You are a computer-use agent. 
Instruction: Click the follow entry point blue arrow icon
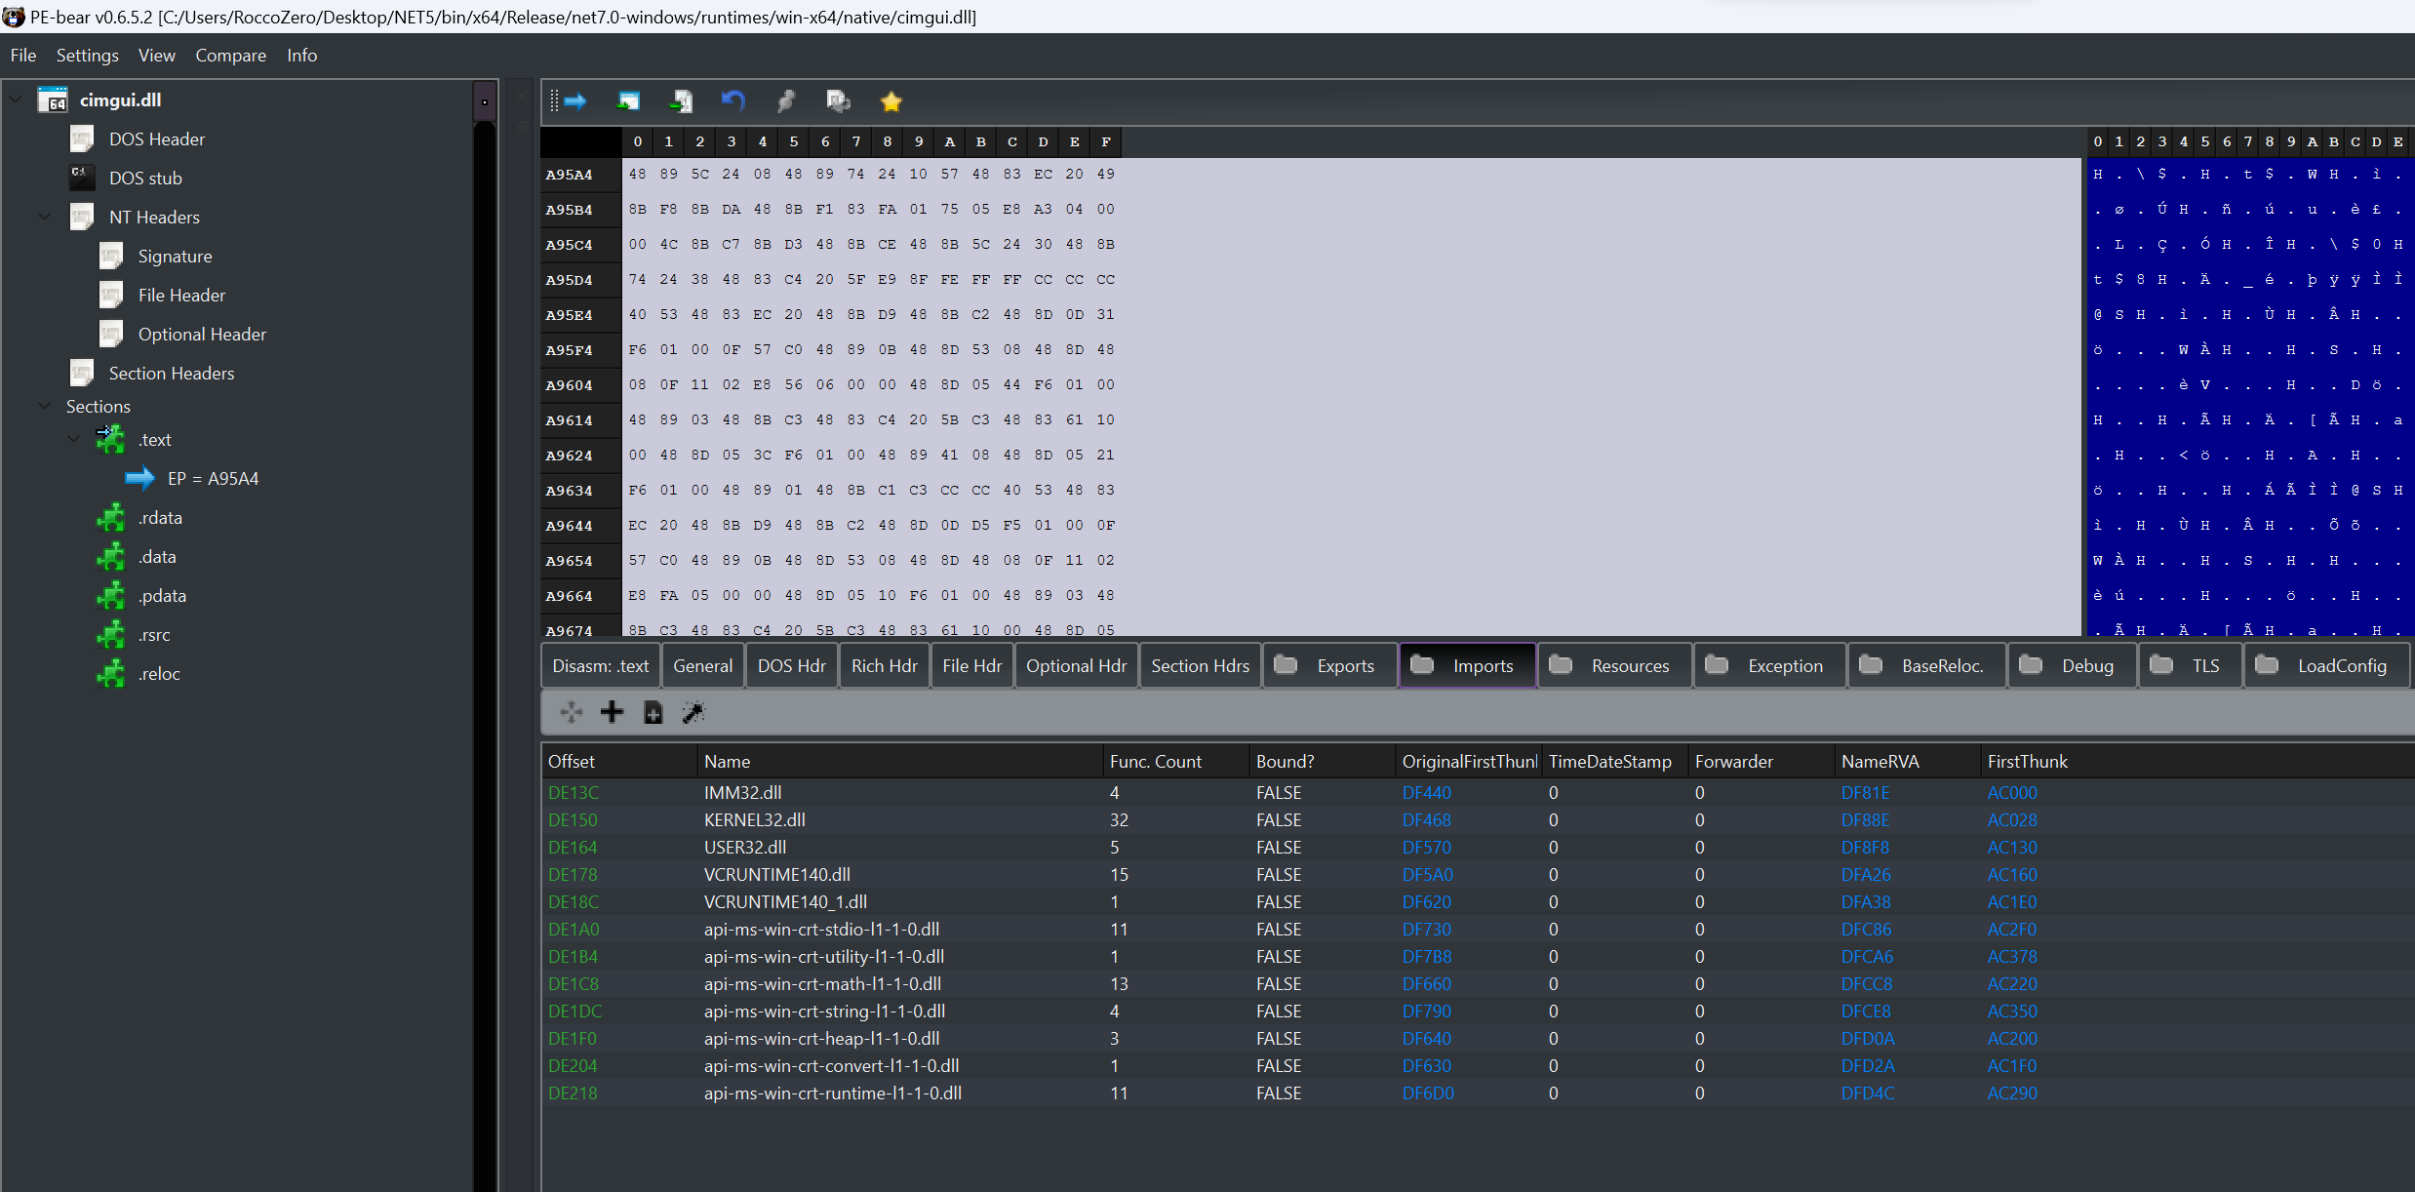(x=575, y=100)
